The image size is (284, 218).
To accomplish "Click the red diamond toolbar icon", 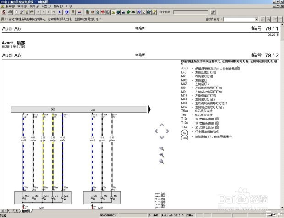I will tap(103, 12).
